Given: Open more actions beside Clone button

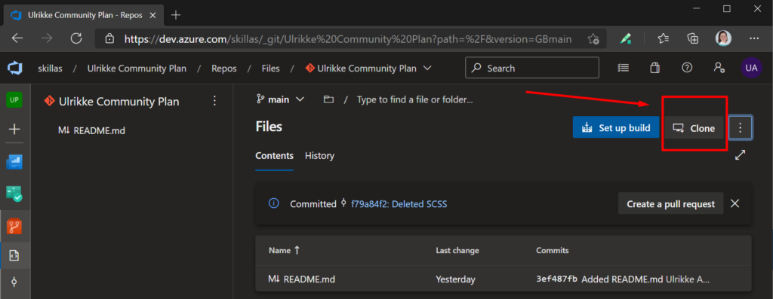Looking at the screenshot, I should [x=740, y=128].
